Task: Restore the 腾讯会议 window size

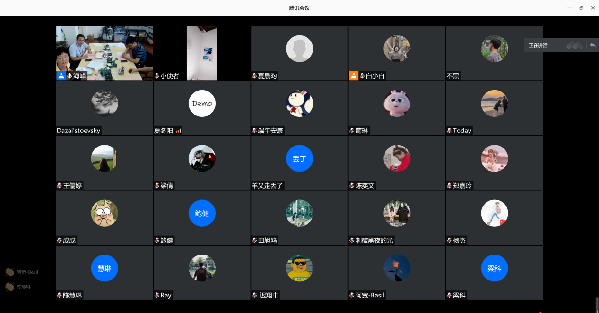Action: click(581, 8)
